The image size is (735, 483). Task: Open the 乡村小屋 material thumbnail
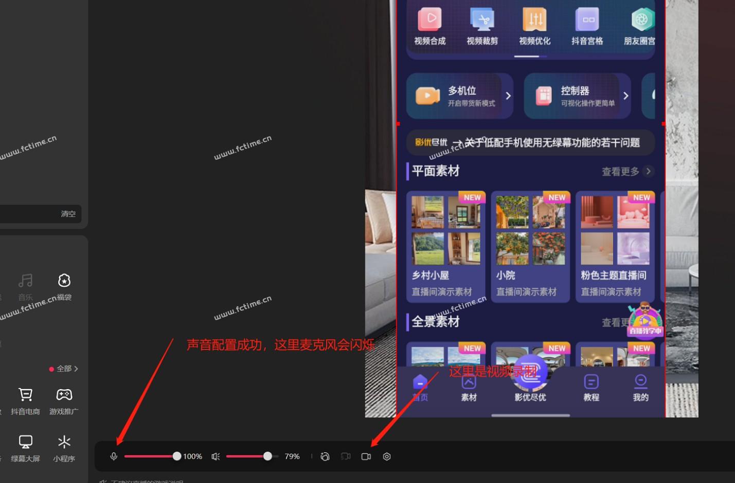pos(446,247)
